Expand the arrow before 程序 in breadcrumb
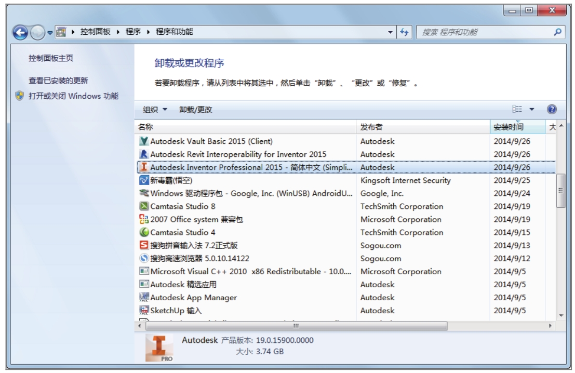 [x=118, y=32]
